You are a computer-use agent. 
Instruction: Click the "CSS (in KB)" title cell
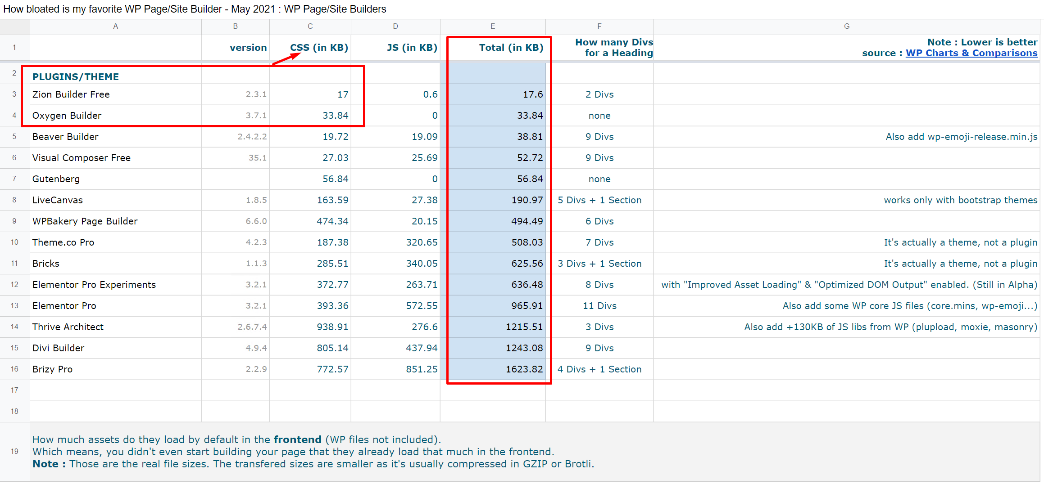pyautogui.click(x=310, y=48)
